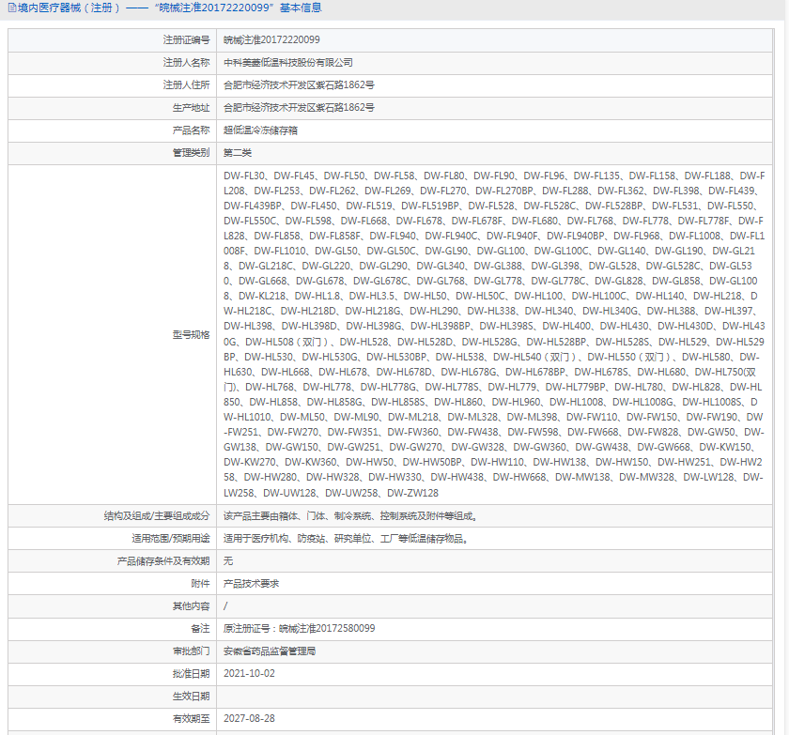Click the '适用范围/预期用途' label
789x735 pixels.
click(x=171, y=539)
